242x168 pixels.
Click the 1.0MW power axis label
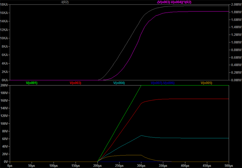pyautogui.click(x=236, y=42)
